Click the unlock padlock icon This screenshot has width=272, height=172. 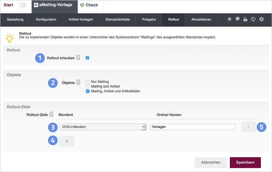click(x=245, y=19)
